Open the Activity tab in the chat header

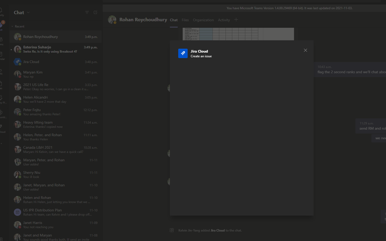224,20
